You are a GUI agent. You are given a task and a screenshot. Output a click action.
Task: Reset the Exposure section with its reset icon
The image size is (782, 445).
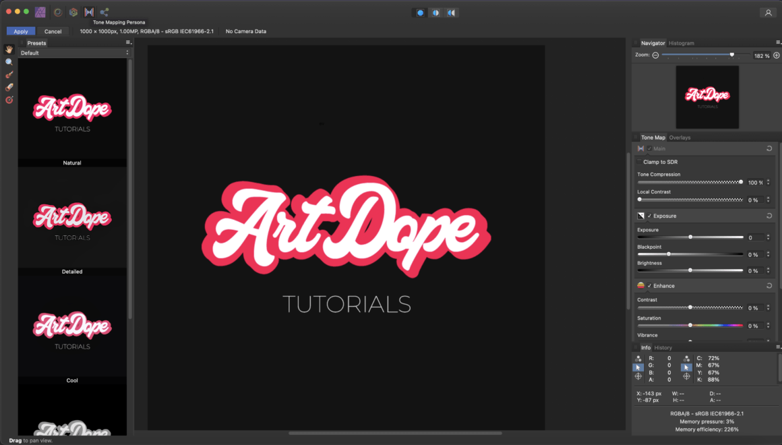(x=769, y=216)
